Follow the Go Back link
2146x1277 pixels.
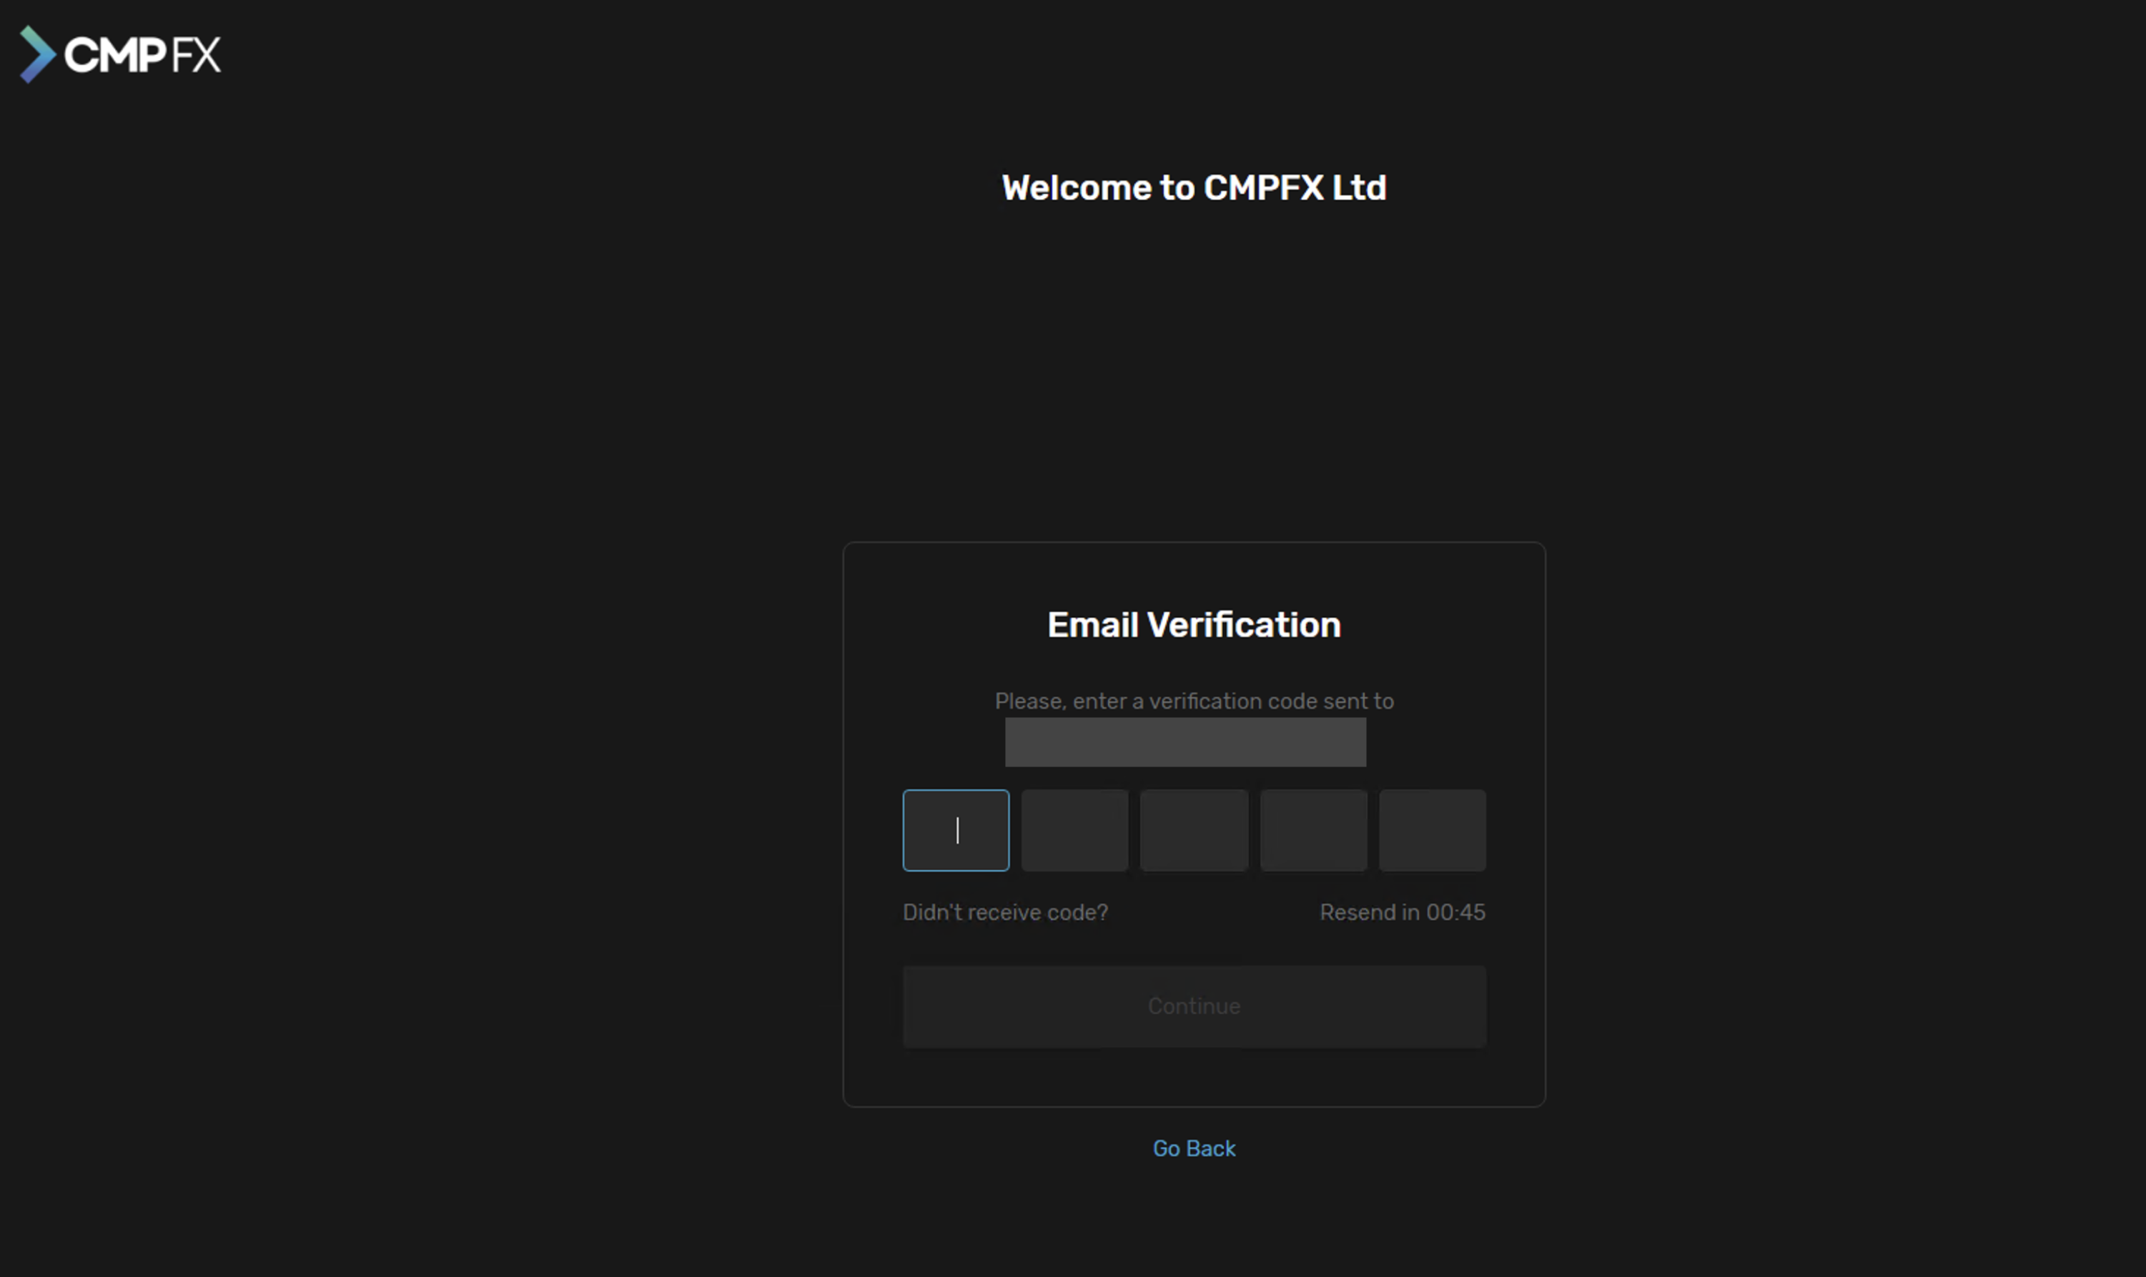[1194, 1148]
